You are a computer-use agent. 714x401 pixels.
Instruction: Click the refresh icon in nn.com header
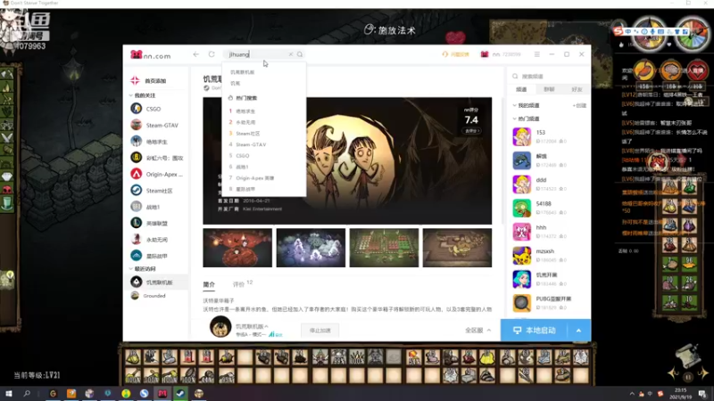(212, 54)
